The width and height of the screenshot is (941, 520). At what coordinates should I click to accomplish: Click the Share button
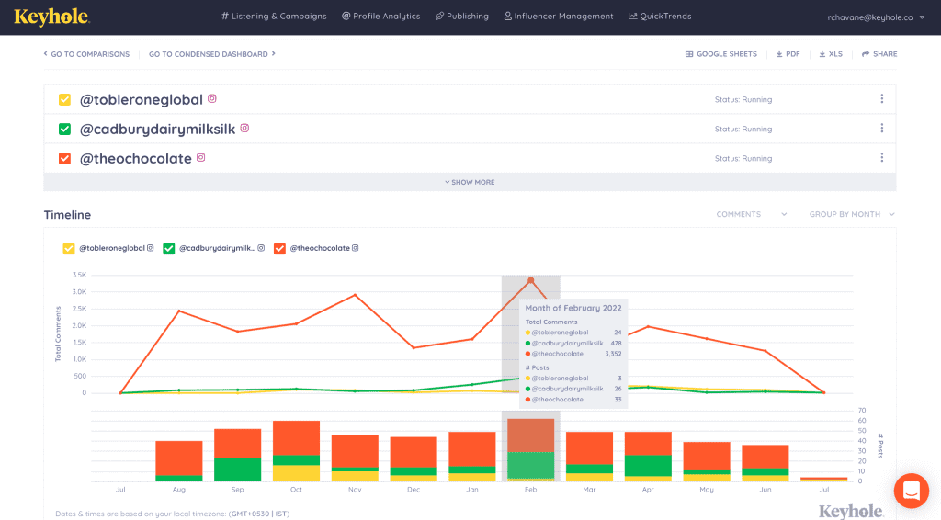pyautogui.click(x=879, y=54)
